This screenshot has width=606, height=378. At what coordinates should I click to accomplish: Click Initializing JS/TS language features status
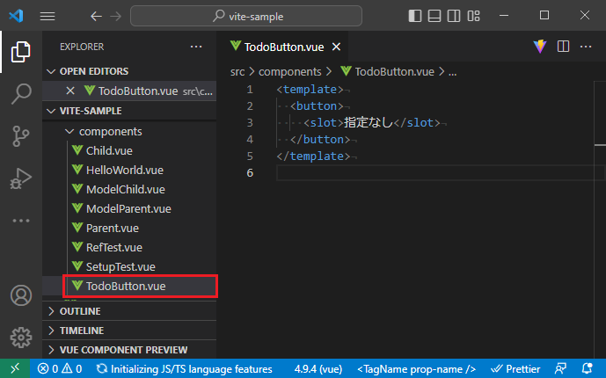click(x=184, y=368)
